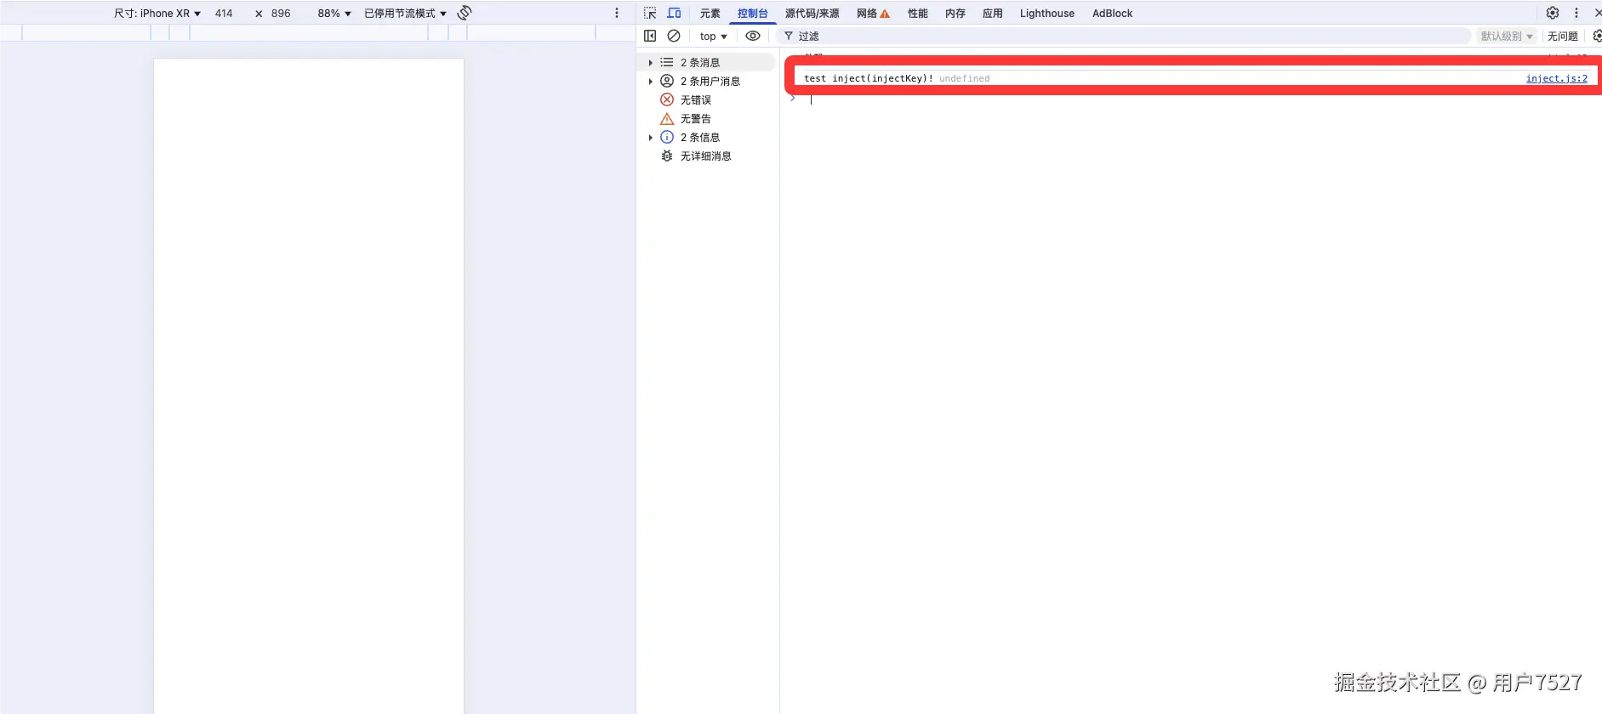
Task: Open the 88% zoom level dropdown
Action: [x=334, y=14]
